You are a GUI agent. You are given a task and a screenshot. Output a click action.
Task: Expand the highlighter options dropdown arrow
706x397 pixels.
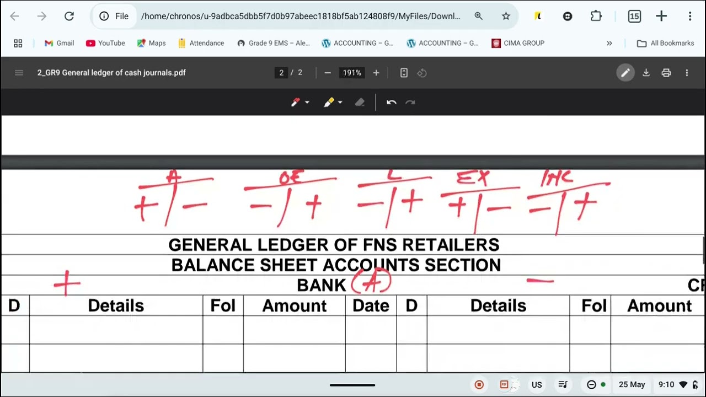click(x=340, y=103)
